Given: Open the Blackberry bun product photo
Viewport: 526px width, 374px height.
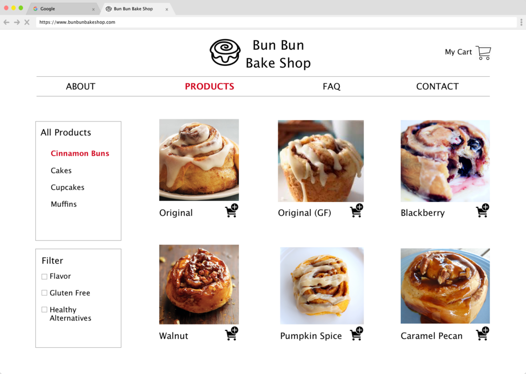Looking at the screenshot, I should pos(445,160).
